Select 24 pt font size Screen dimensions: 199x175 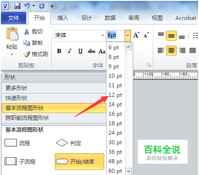[116, 133]
